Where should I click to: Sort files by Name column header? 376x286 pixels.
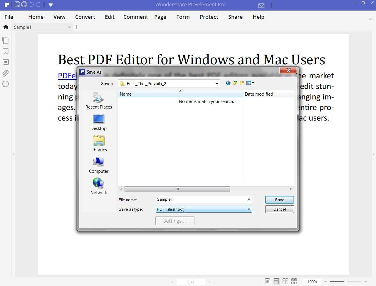(x=180, y=94)
